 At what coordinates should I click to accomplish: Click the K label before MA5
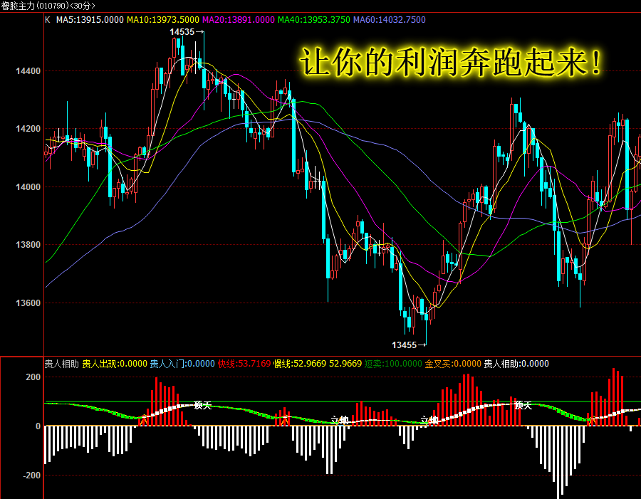[48, 20]
